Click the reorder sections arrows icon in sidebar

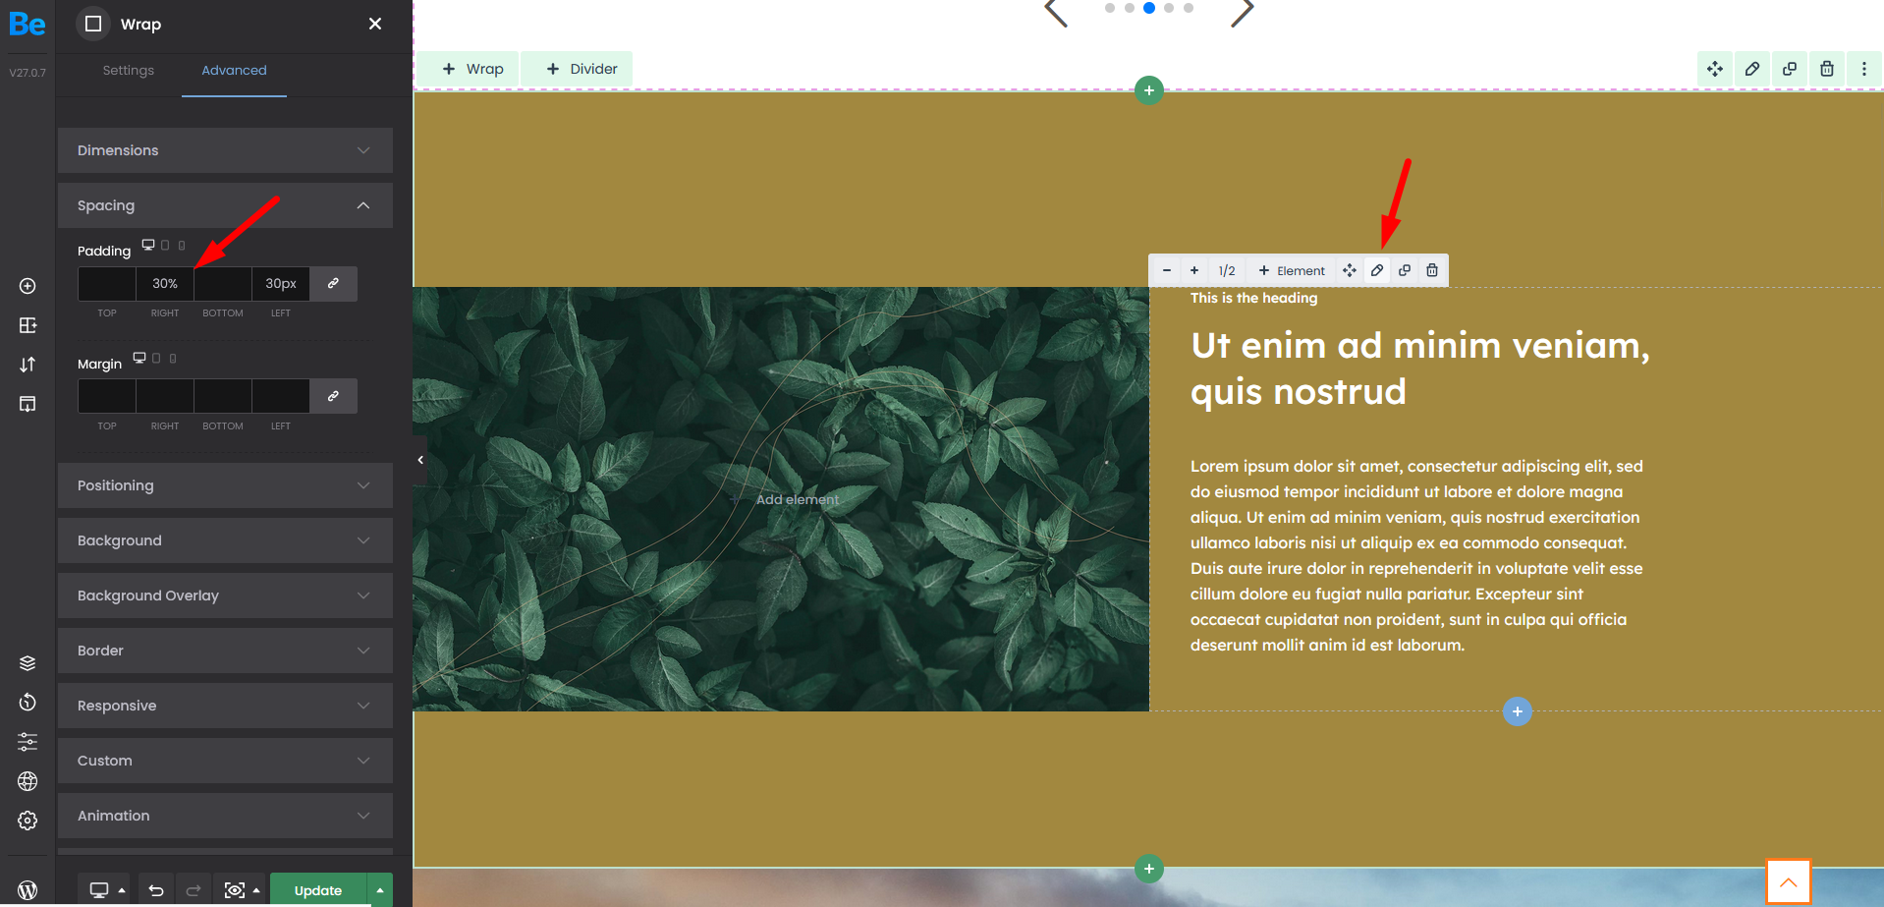28,365
